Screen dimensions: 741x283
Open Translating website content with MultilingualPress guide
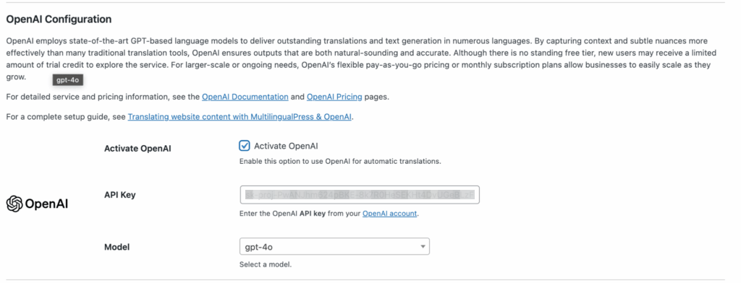[x=240, y=116]
